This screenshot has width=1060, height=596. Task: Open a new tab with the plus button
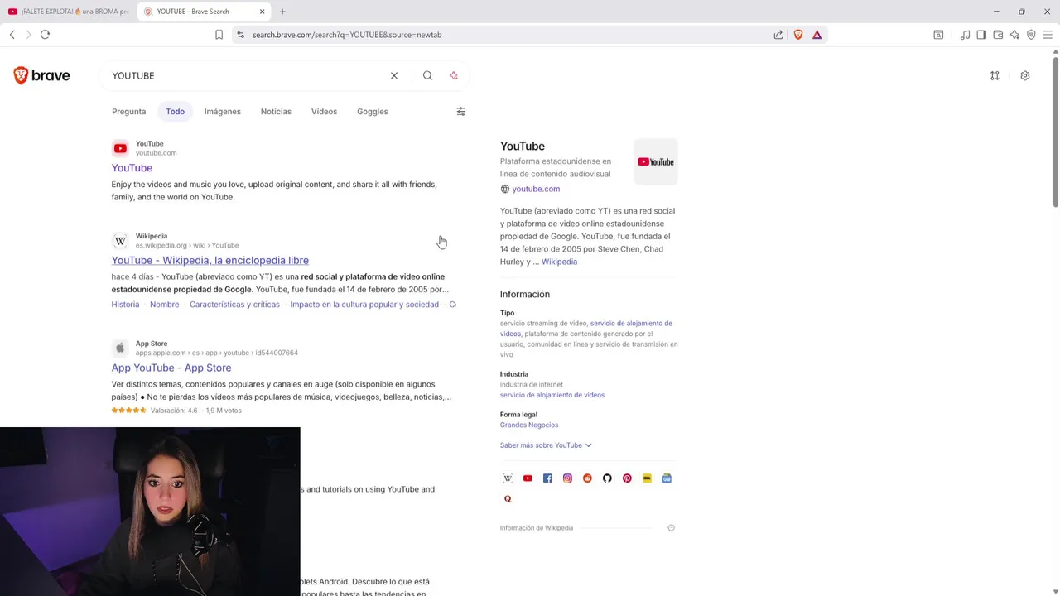[x=282, y=12]
